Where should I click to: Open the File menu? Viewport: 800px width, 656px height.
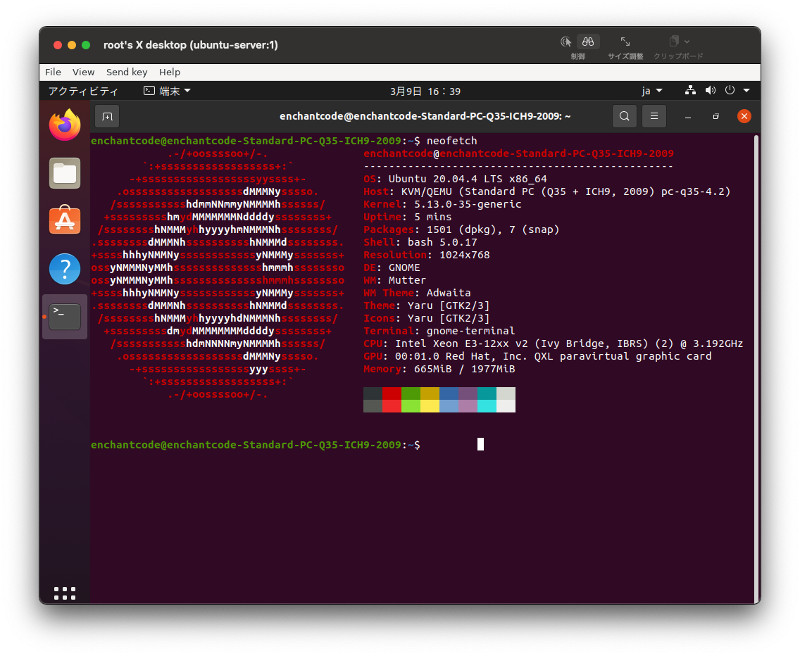pos(53,72)
